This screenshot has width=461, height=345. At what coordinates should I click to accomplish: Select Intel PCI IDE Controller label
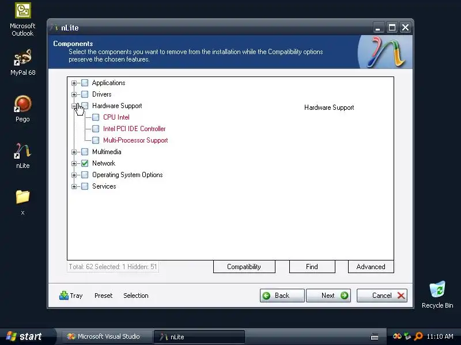point(134,128)
